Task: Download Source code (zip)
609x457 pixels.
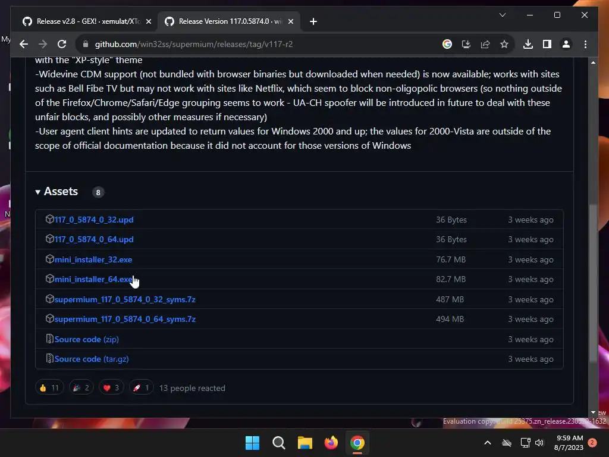Action: (x=87, y=339)
